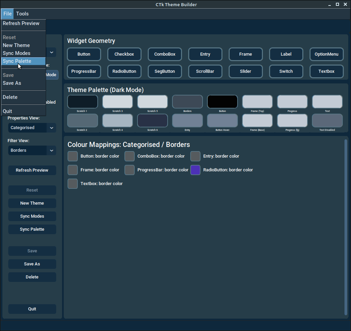Click purple RadioButton border color swatch
This screenshot has width=351, height=331.
click(195, 170)
